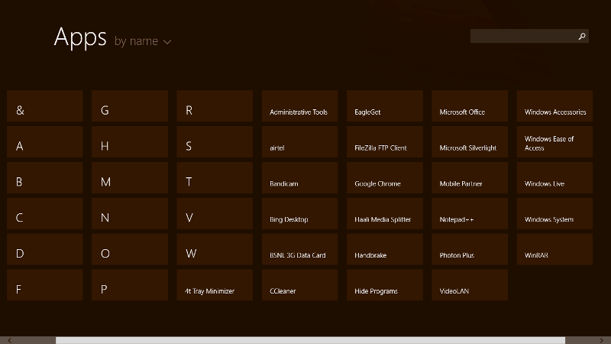Click the scrollbar right arrow
611x344 pixels.
(x=601, y=340)
